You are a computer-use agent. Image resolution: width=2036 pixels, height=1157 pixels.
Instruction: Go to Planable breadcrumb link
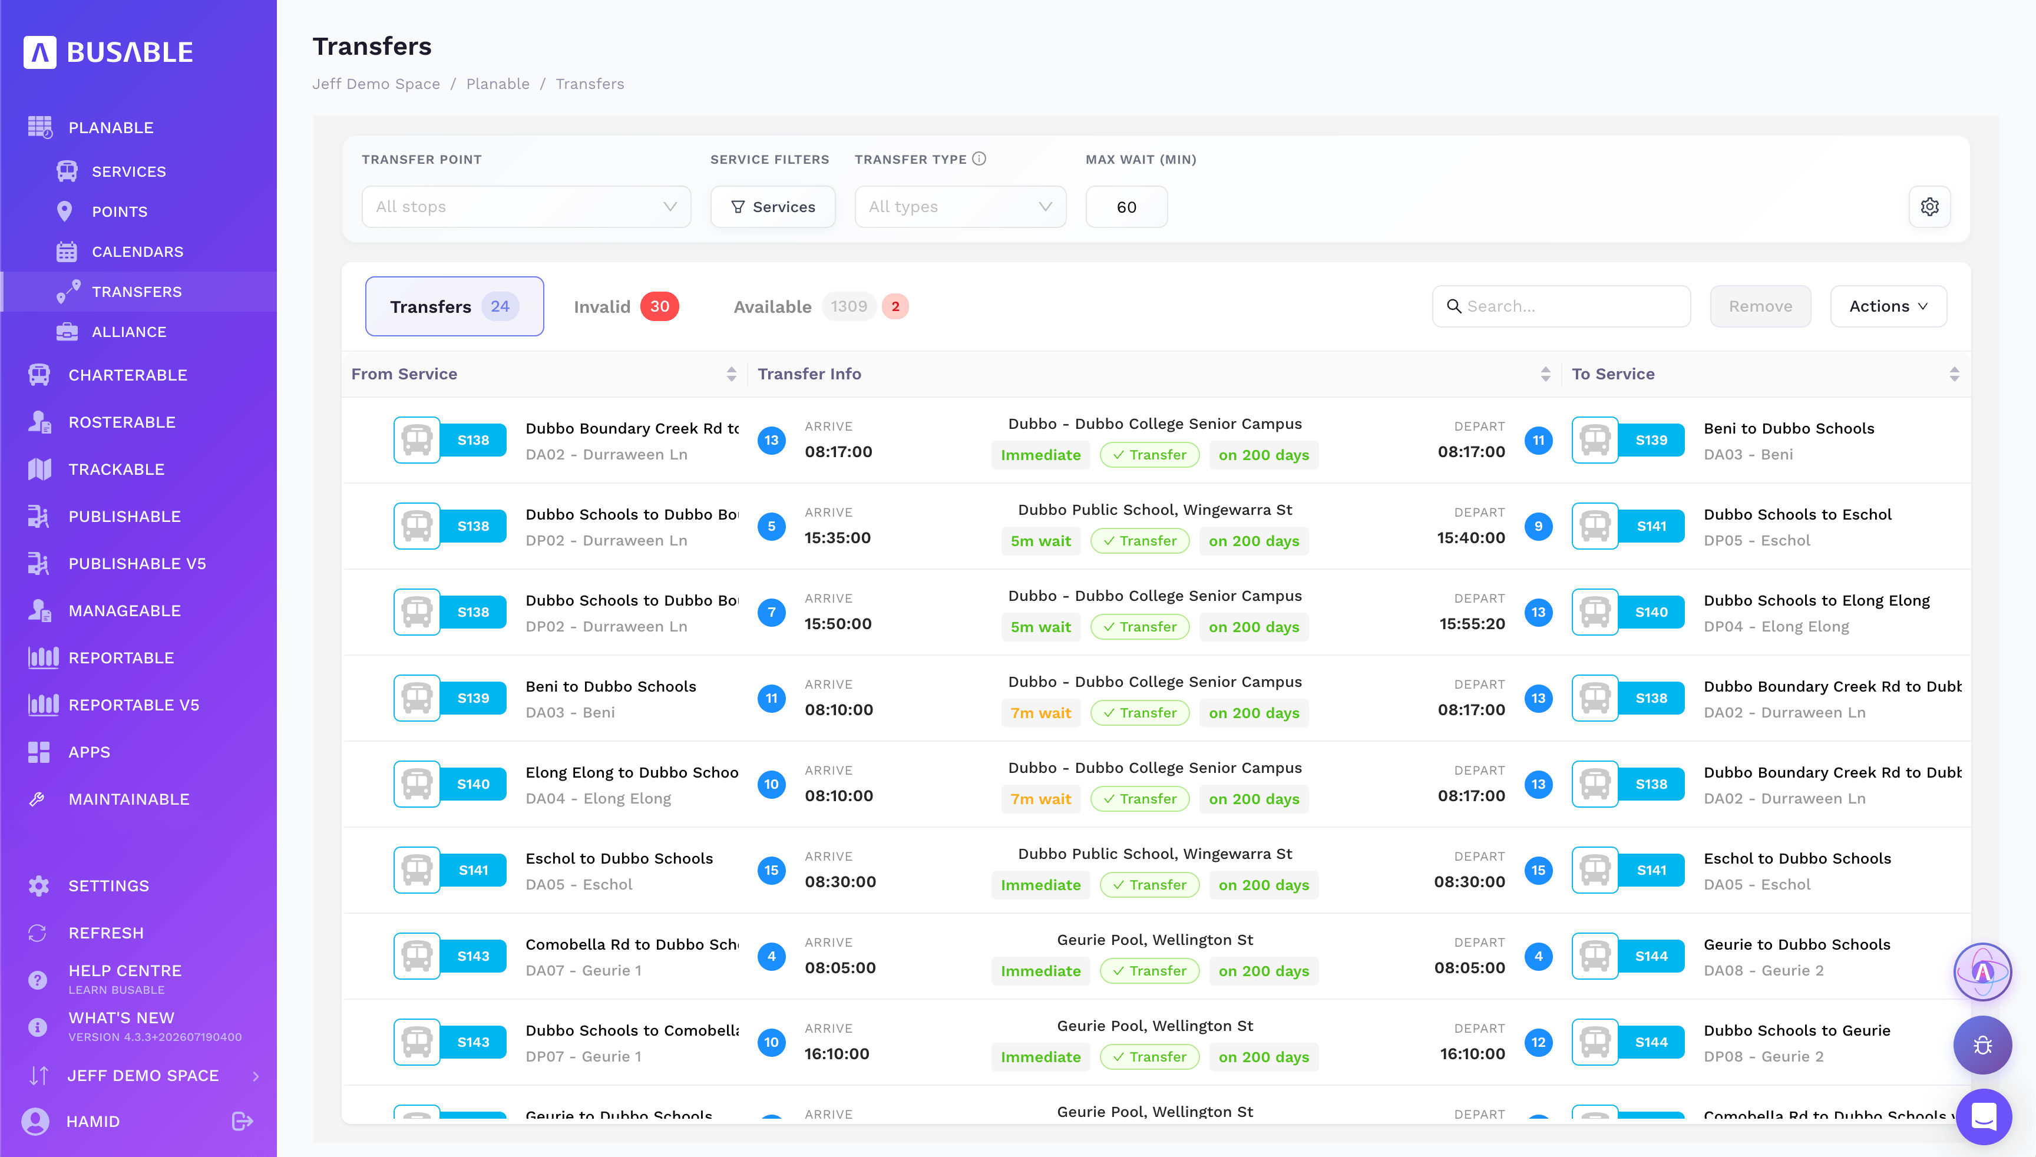click(497, 84)
